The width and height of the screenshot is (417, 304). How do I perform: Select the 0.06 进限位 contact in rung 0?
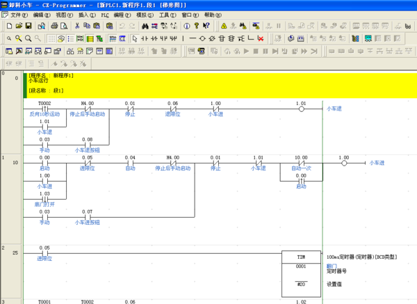point(172,109)
